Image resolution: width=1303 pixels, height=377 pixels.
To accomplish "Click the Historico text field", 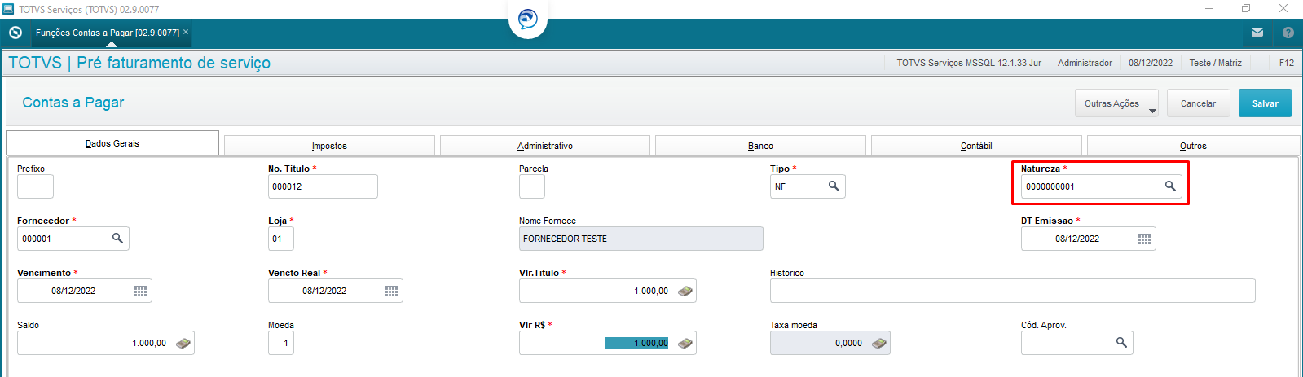I will 1013,291.
